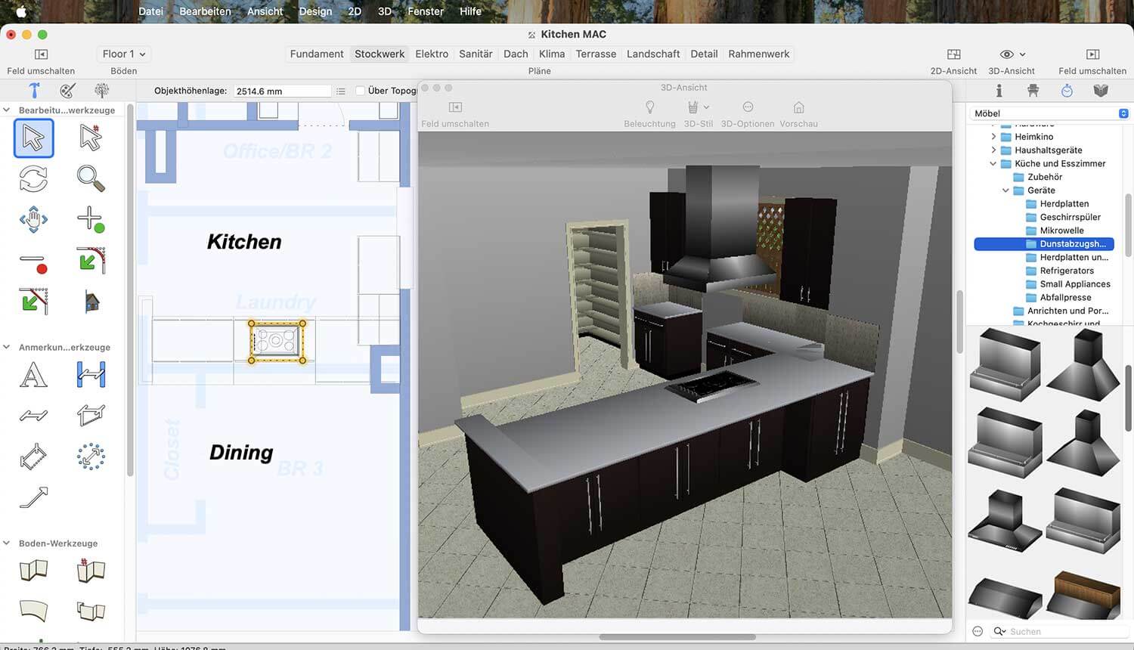Select the first floor tool under Boden-Werkzeuge
The image size is (1134, 650).
[x=33, y=571]
